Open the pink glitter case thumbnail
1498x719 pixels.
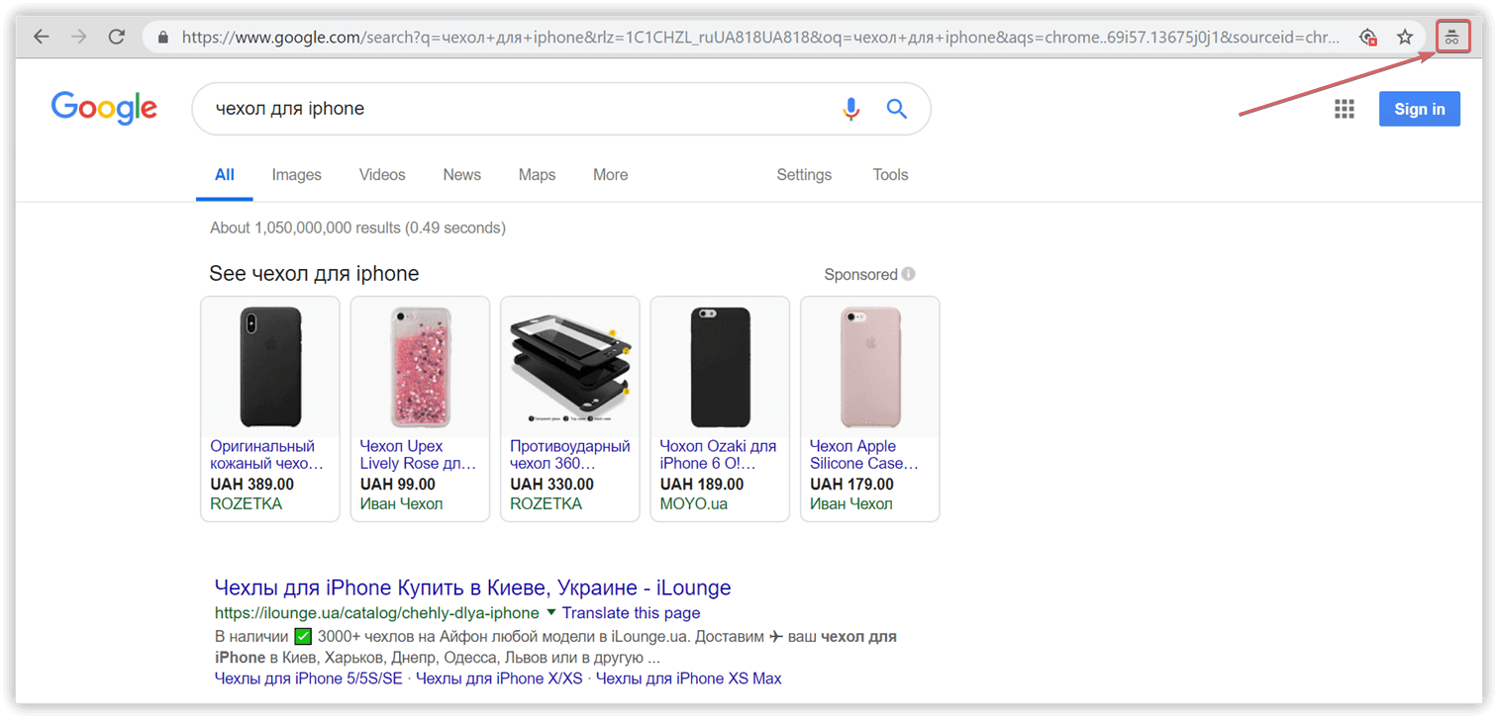420,367
